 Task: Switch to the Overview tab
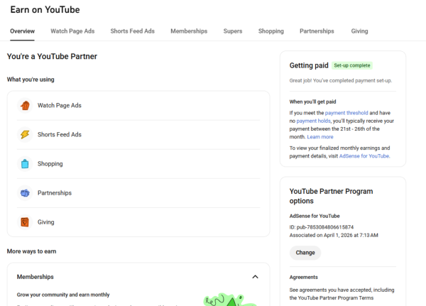pyautogui.click(x=22, y=31)
